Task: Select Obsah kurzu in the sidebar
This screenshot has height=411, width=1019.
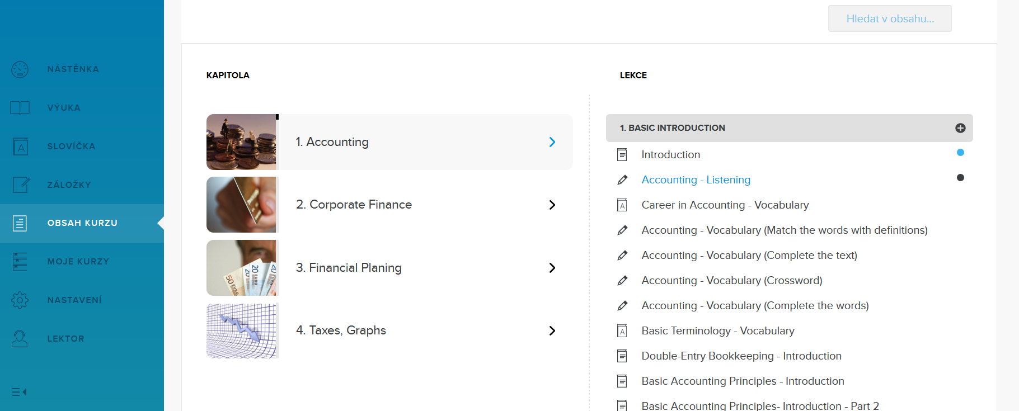Action: point(82,223)
